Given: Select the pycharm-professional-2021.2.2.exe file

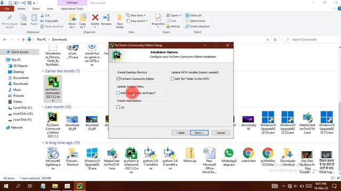Looking at the screenshot, I should coord(131,160).
